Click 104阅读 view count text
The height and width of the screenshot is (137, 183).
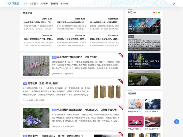coord(71,126)
